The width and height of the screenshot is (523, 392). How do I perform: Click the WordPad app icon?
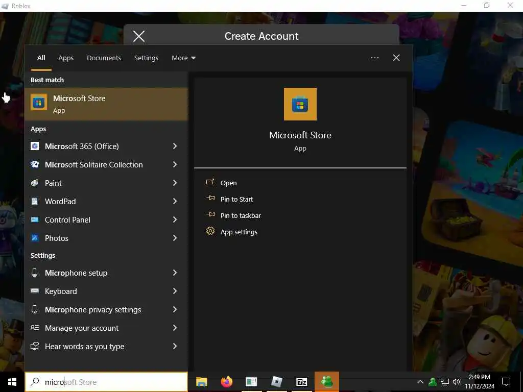pyautogui.click(x=35, y=201)
